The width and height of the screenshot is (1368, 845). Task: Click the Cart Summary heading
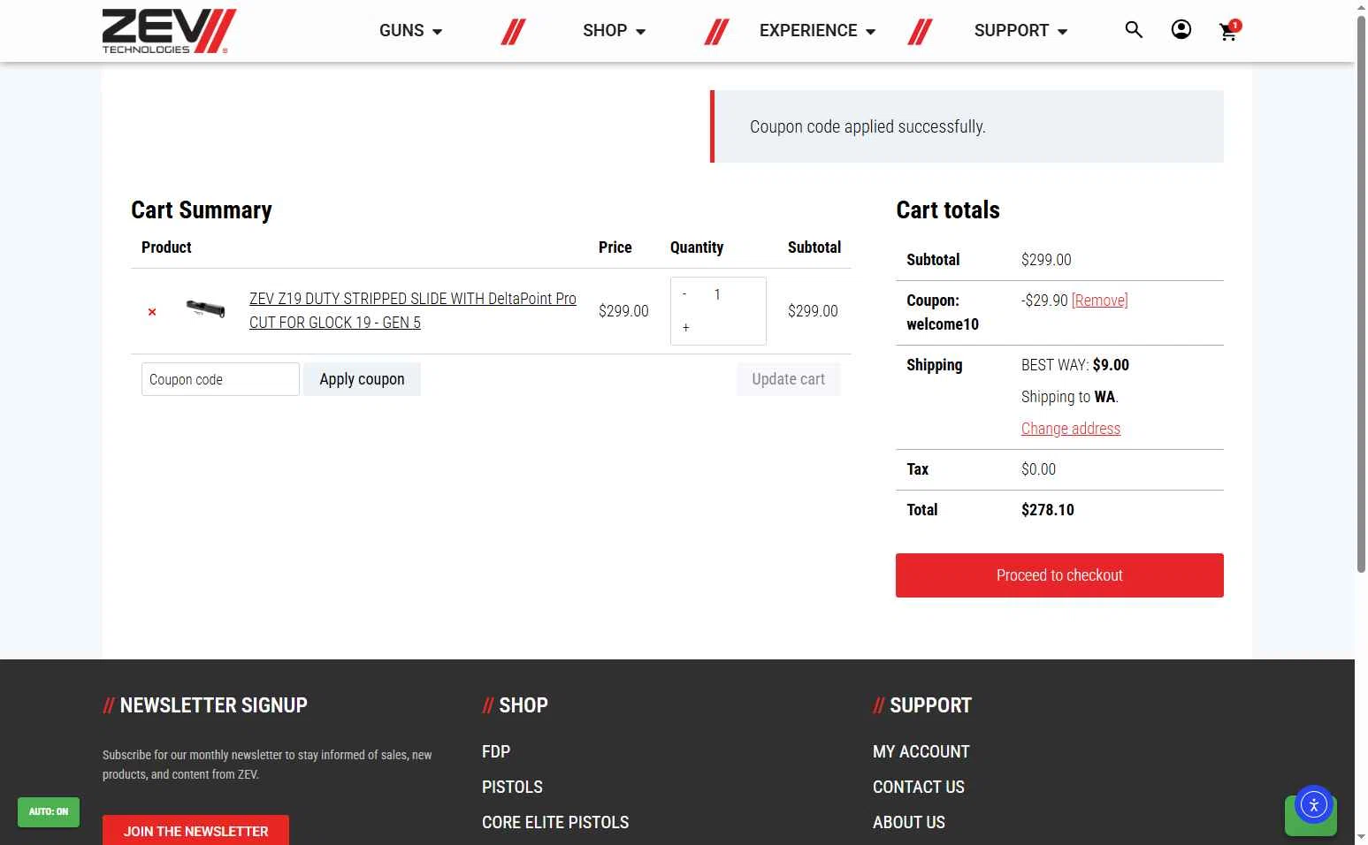click(202, 210)
